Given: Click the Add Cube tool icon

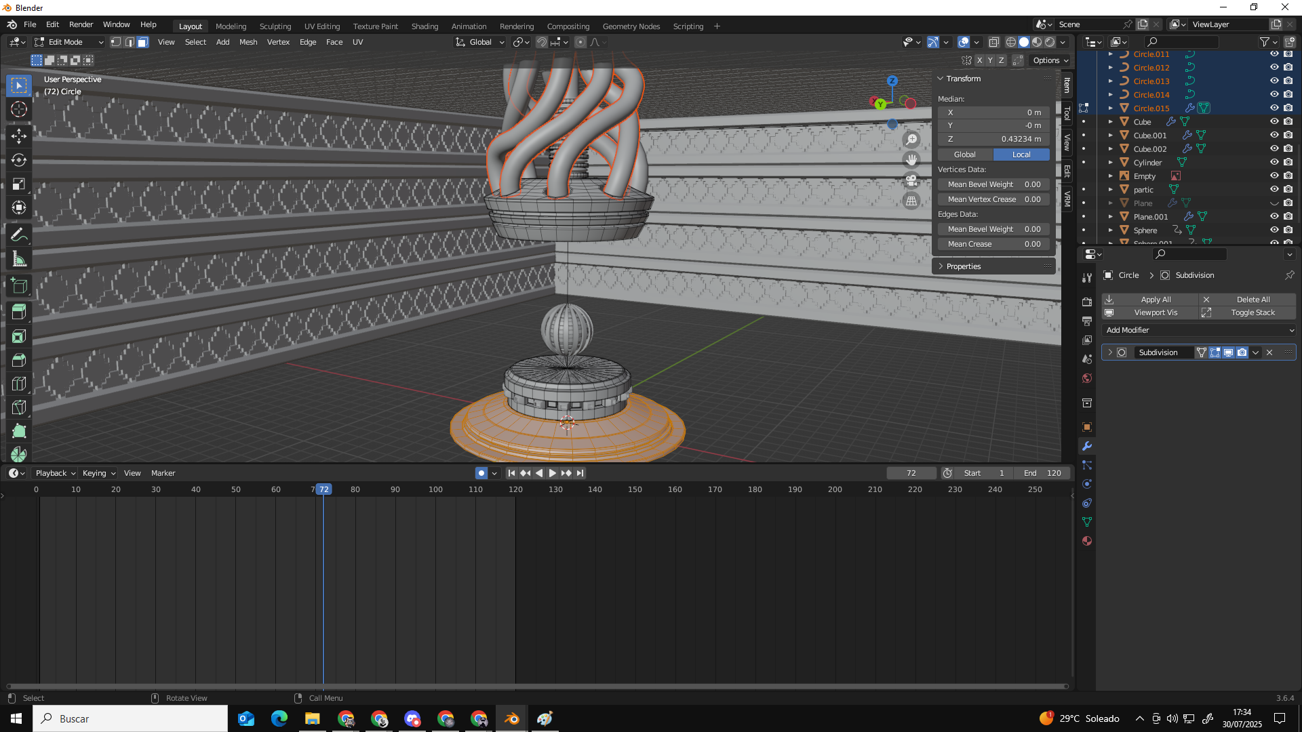Looking at the screenshot, I should pyautogui.click(x=19, y=286).
